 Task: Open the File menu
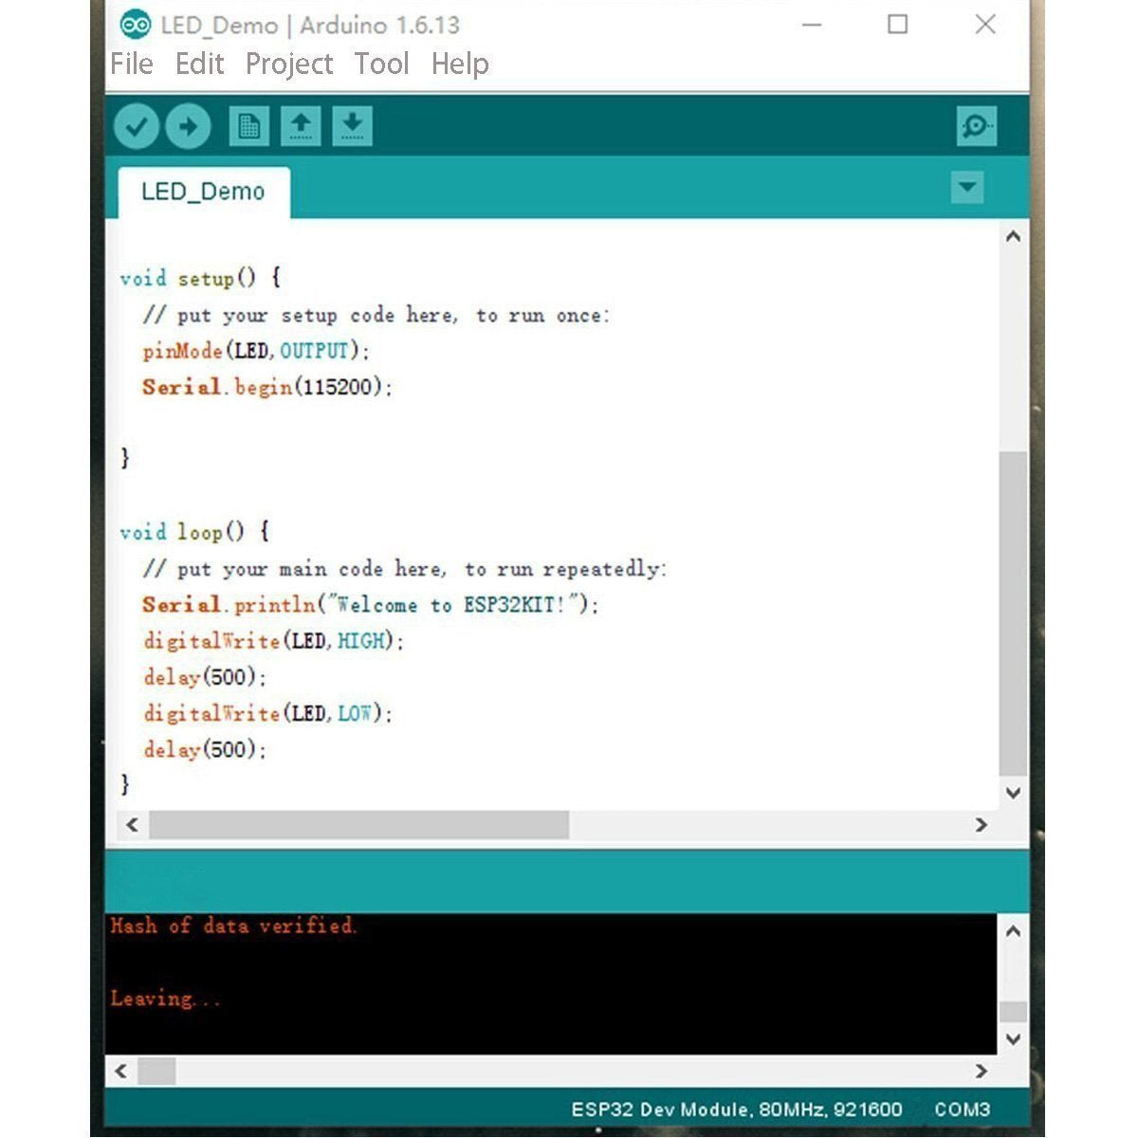click(131, 64)
